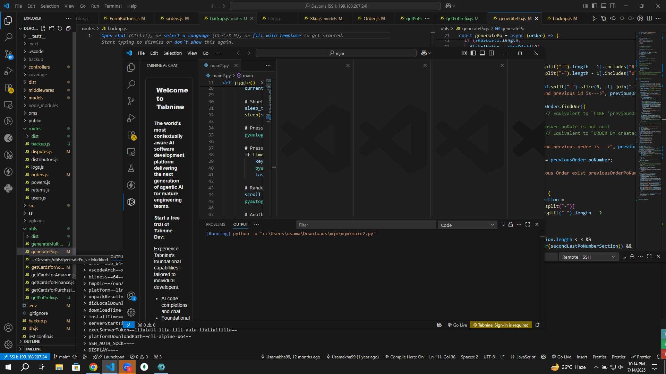Screen dimensions: 666x374
Task: Open Manage gear in main activity bar
Action: [8, 344]
